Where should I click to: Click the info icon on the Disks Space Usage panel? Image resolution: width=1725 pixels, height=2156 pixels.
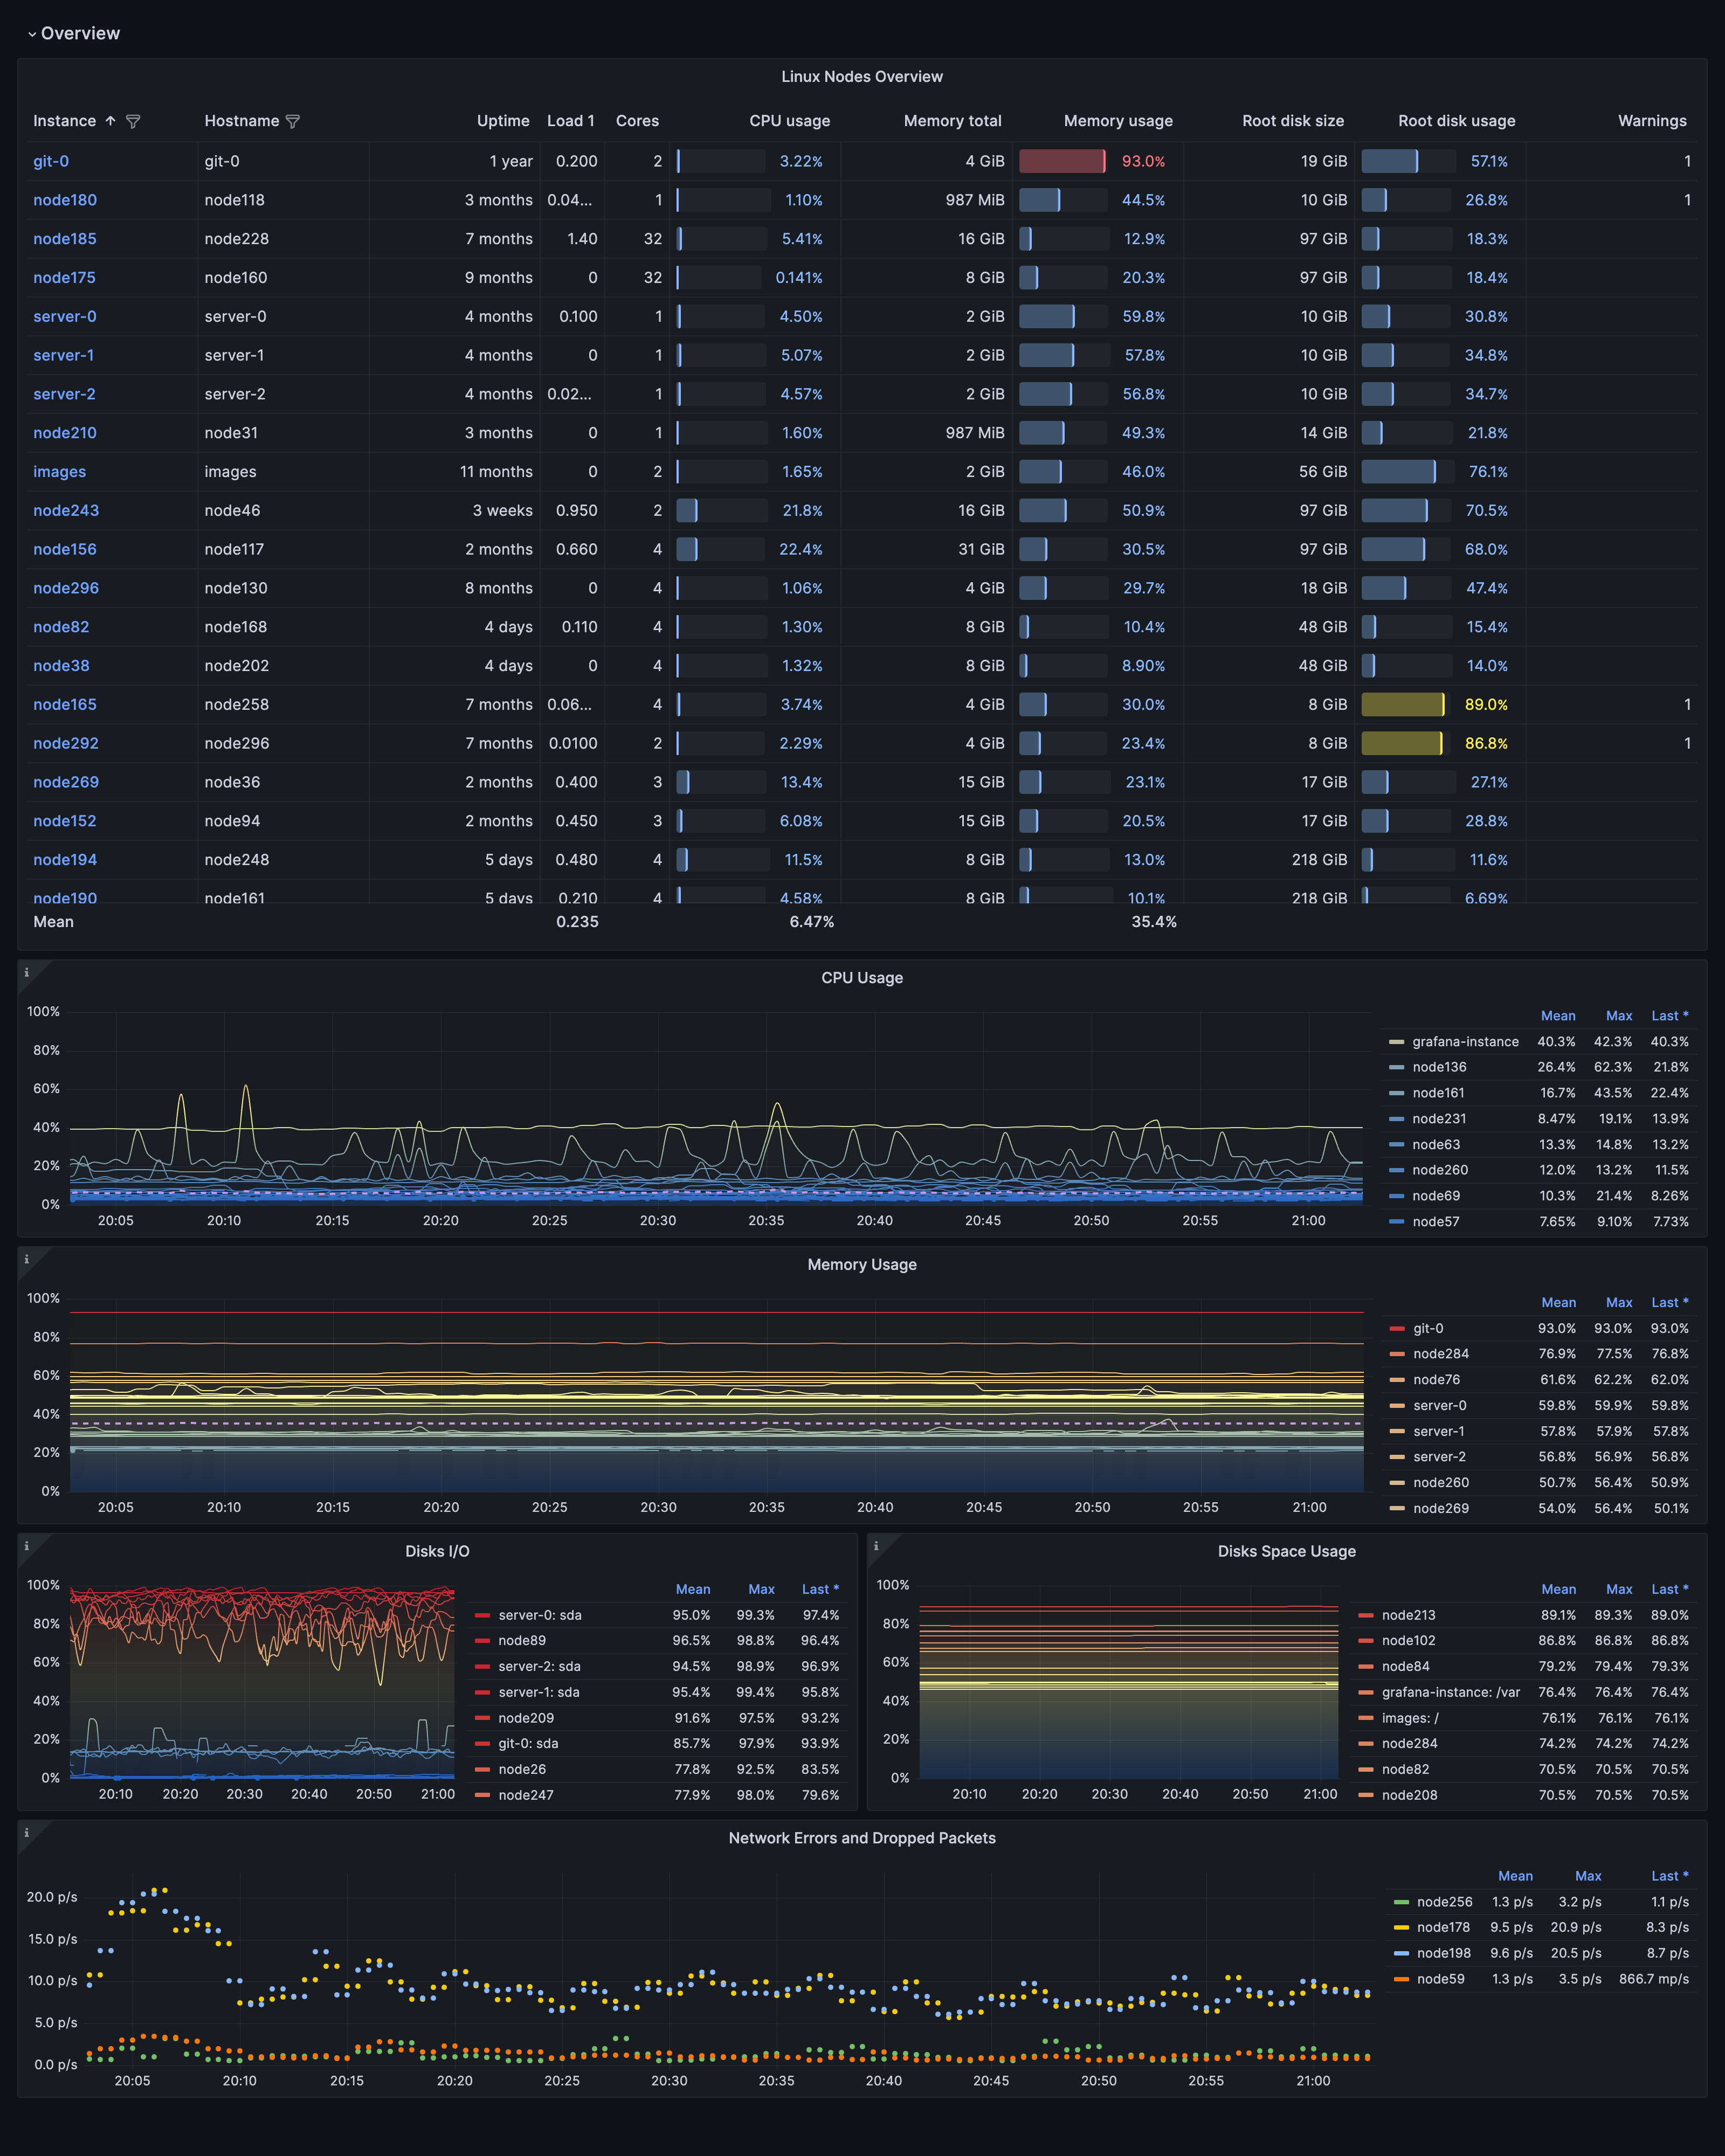tap(877, 1547)
